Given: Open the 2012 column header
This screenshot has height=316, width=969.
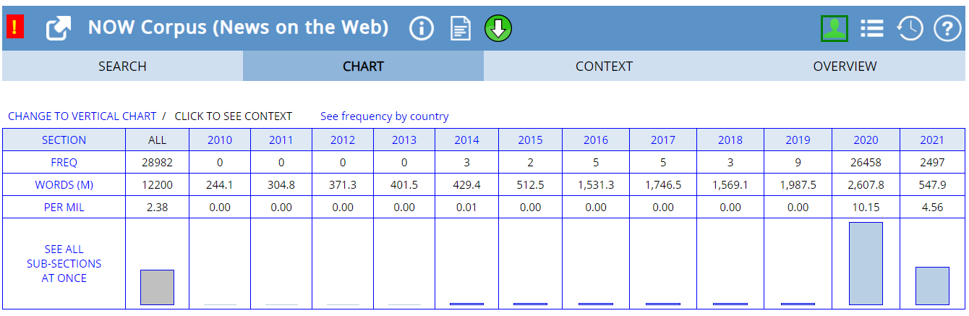Looking at the screenshot, I should click(343, 140).
